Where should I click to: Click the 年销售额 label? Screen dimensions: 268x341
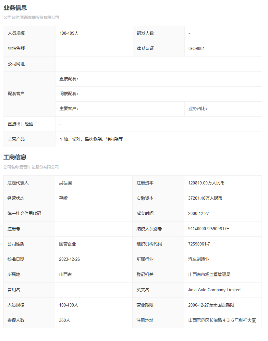pos(16,48)
